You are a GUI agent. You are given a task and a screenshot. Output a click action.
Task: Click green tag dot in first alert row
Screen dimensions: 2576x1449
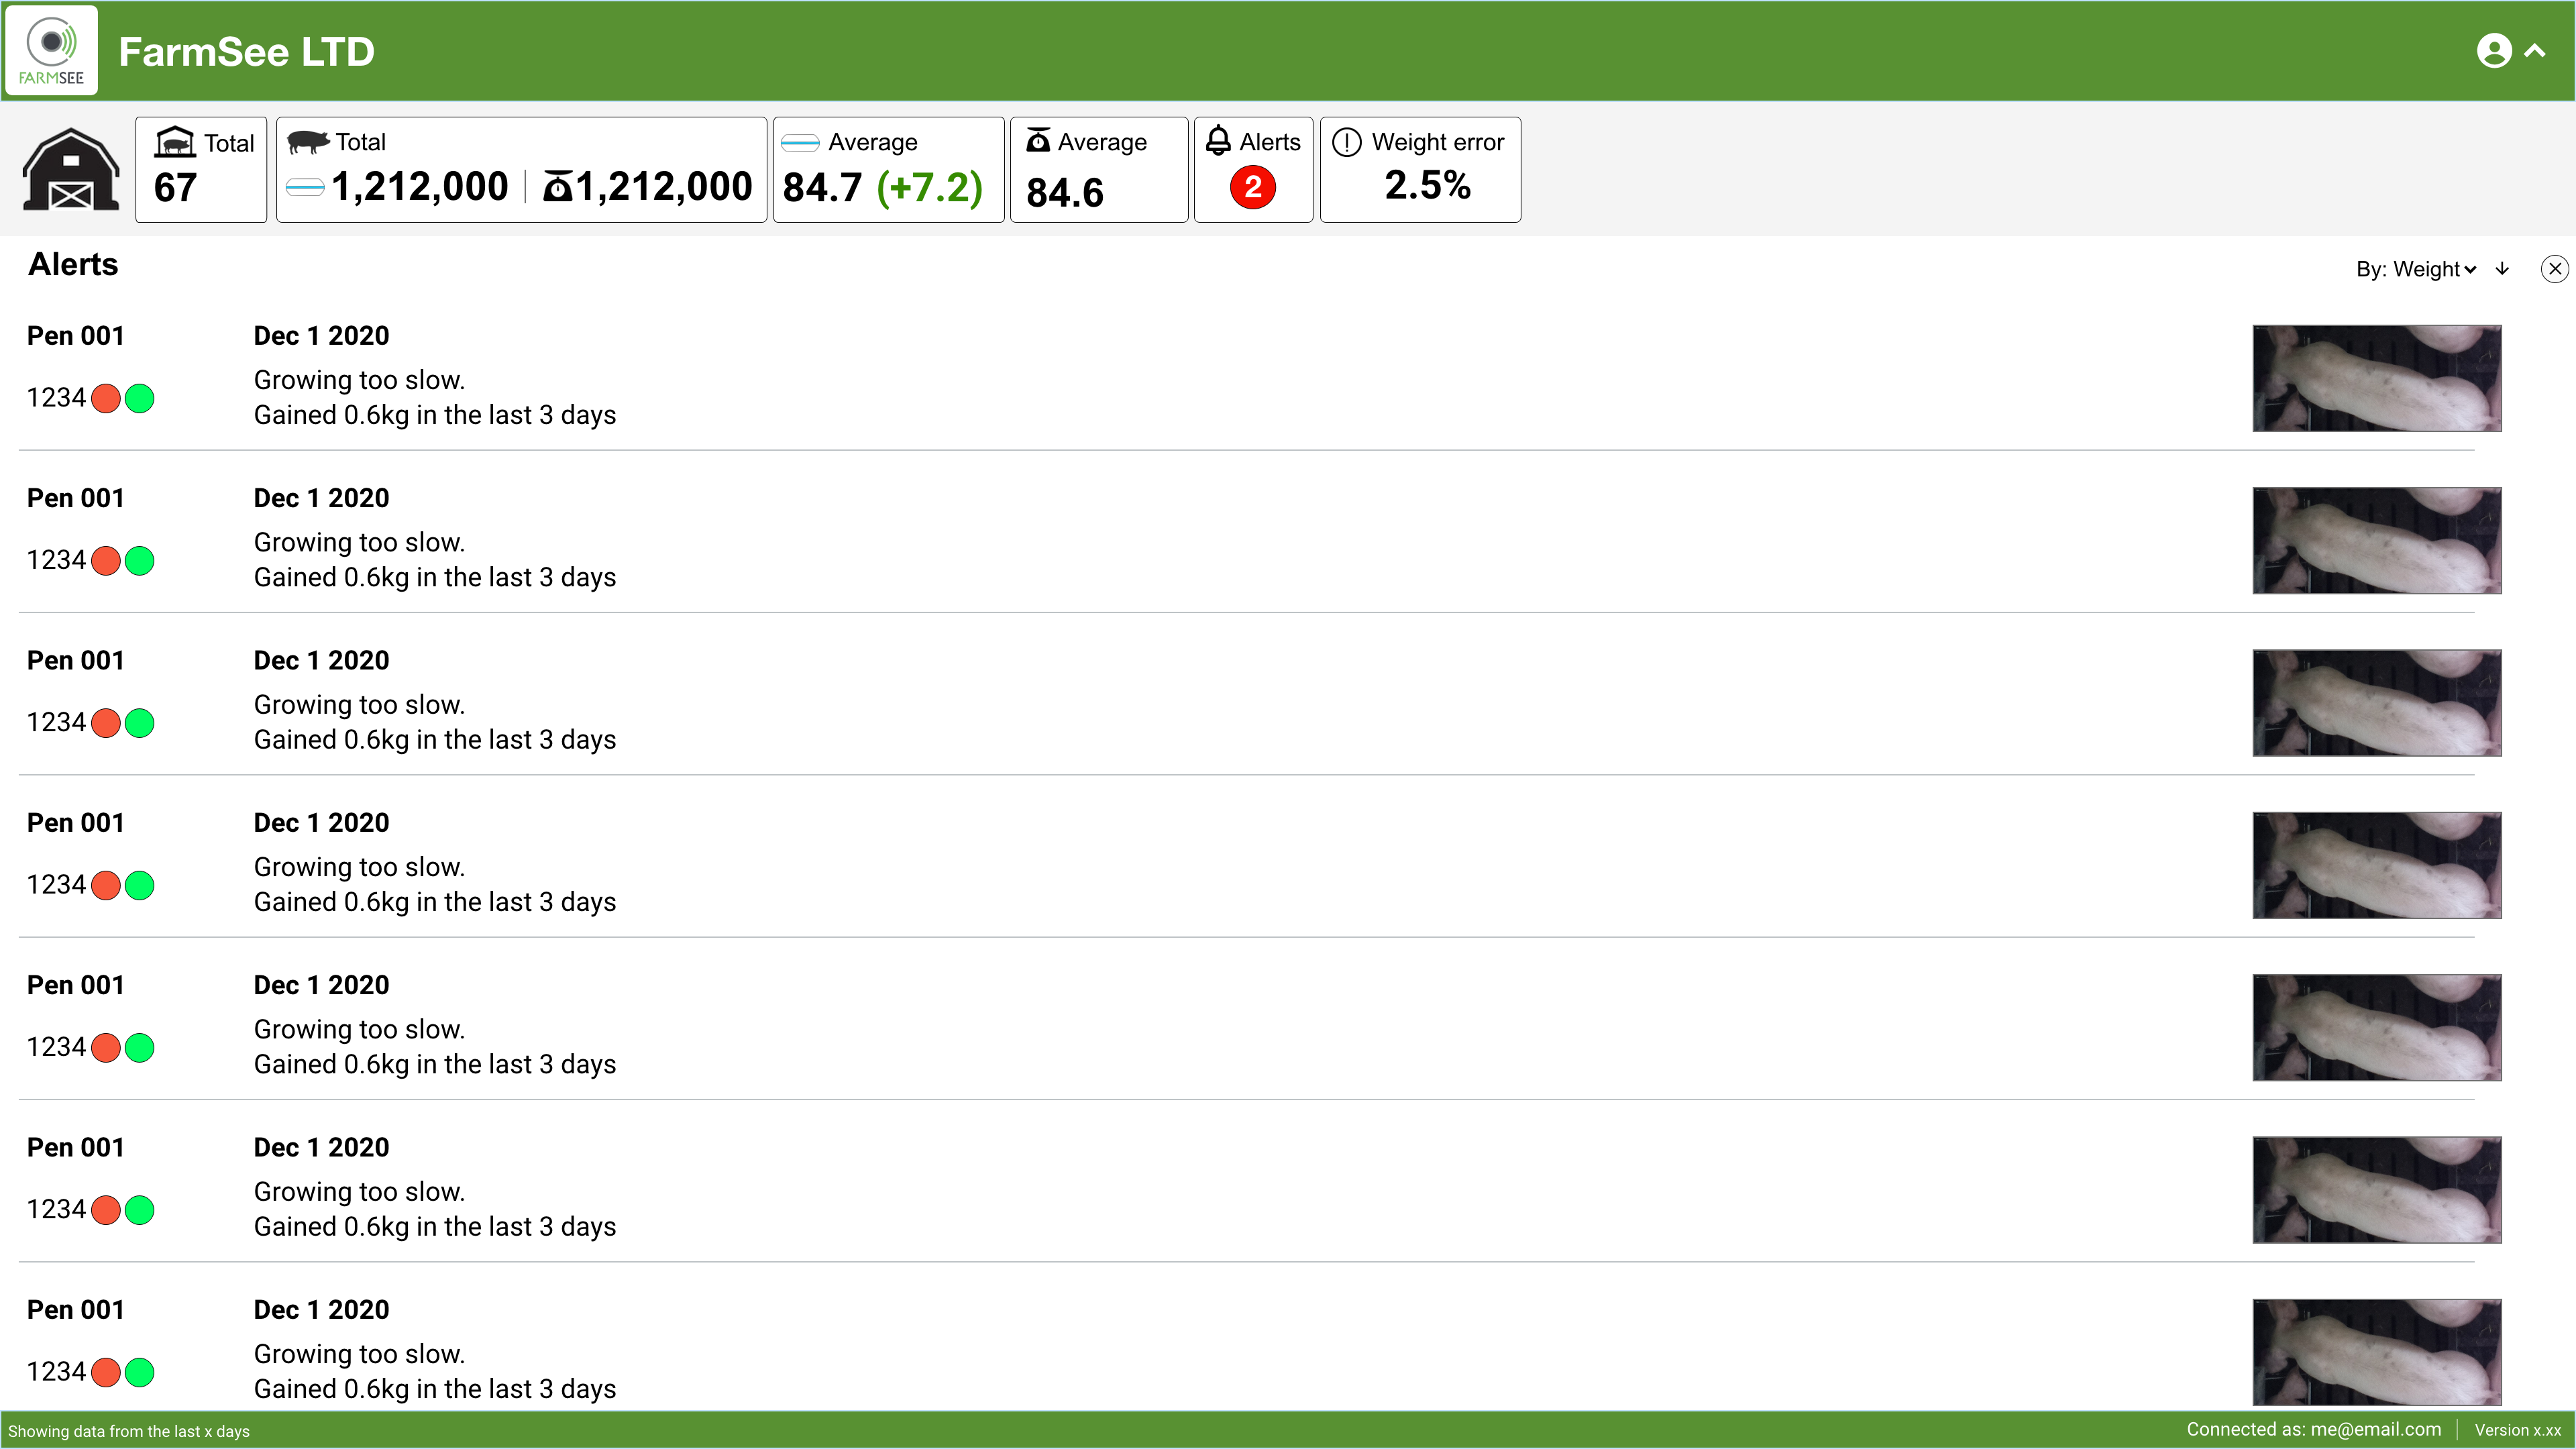140,398
